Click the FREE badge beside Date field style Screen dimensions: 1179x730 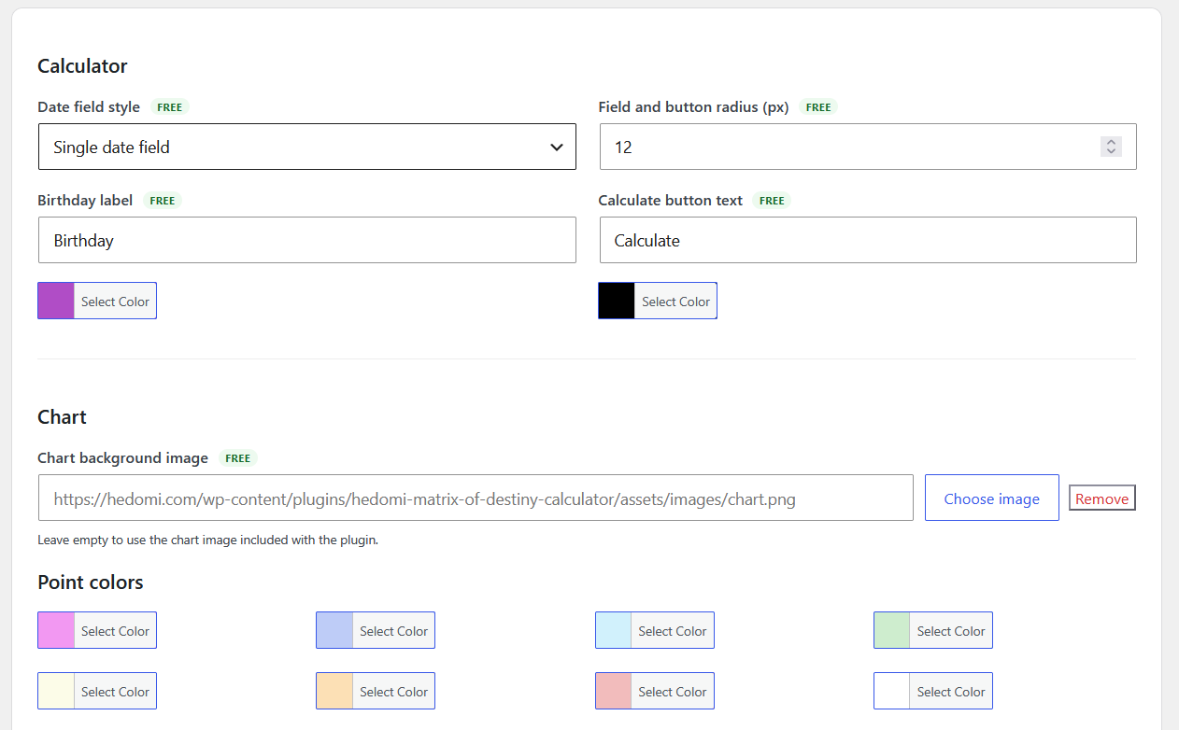(169, 107)
